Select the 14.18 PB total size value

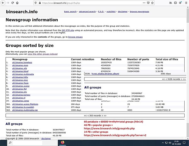pos(135,99)
